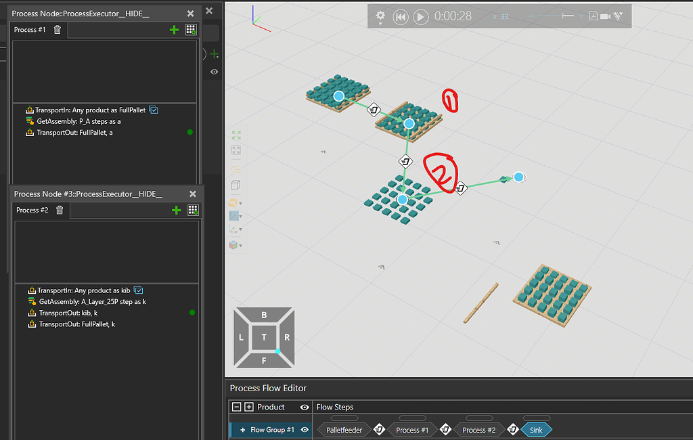Collapse all products with minus box
This screenshot has height=440, width=693.
pos(236,407)
